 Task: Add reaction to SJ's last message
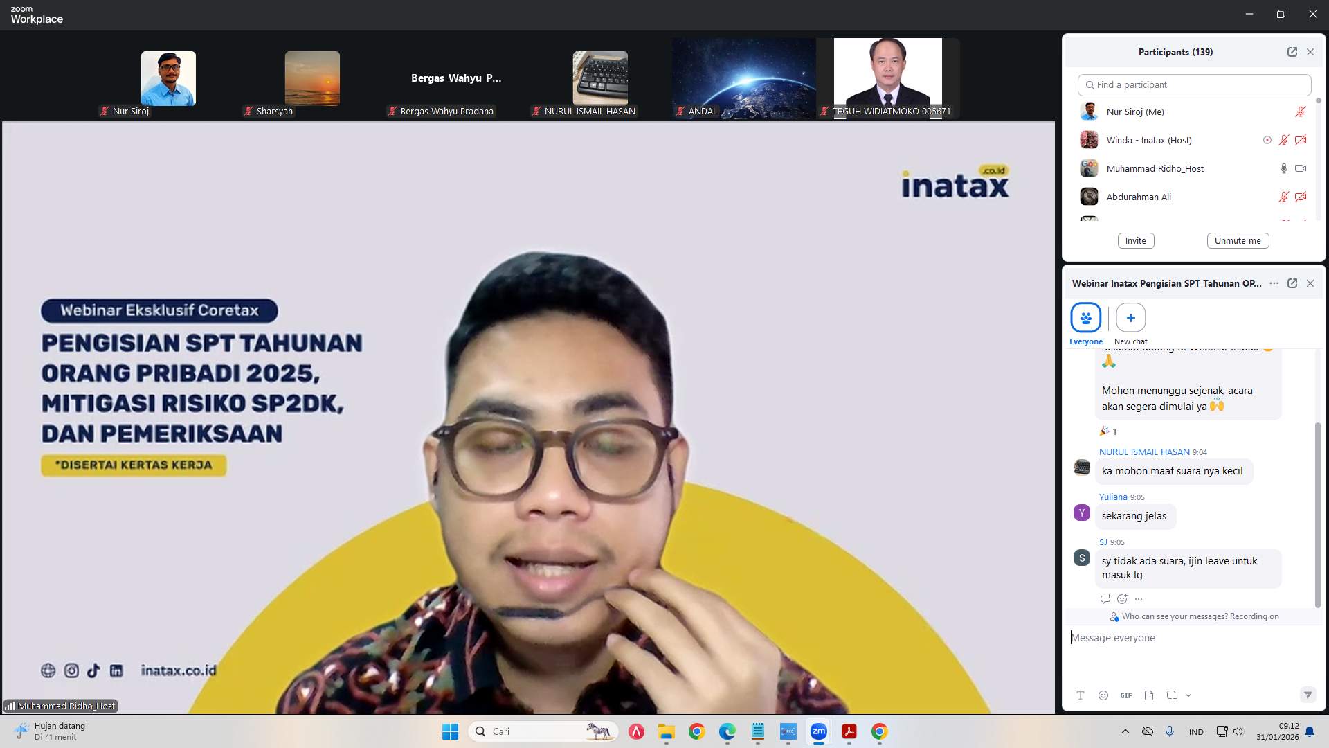[1122, 599]
